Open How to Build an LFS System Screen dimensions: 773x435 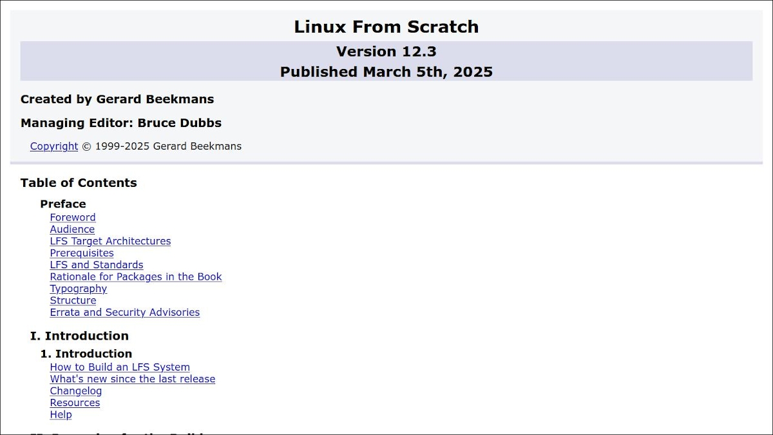click(120, 367)
